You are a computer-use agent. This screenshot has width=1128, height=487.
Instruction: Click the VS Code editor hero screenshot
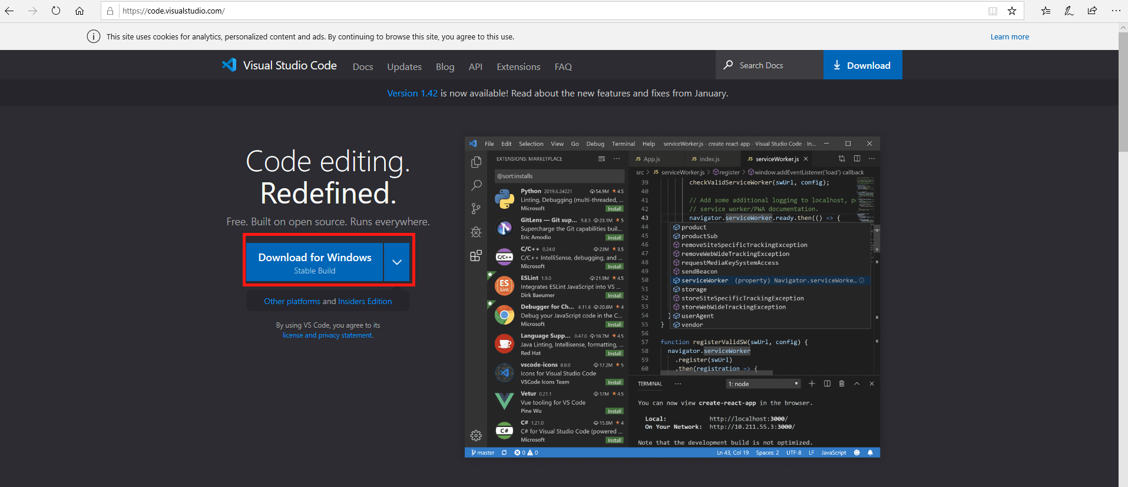[x=672, y=297]
